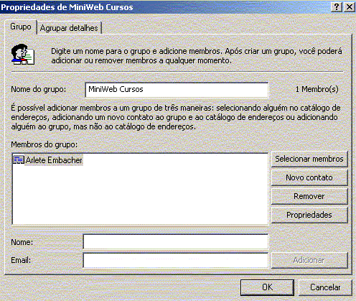Focus the Nome input field
Image resolution: width=356 pixels, height=301 pixels.
pos(176,242)
